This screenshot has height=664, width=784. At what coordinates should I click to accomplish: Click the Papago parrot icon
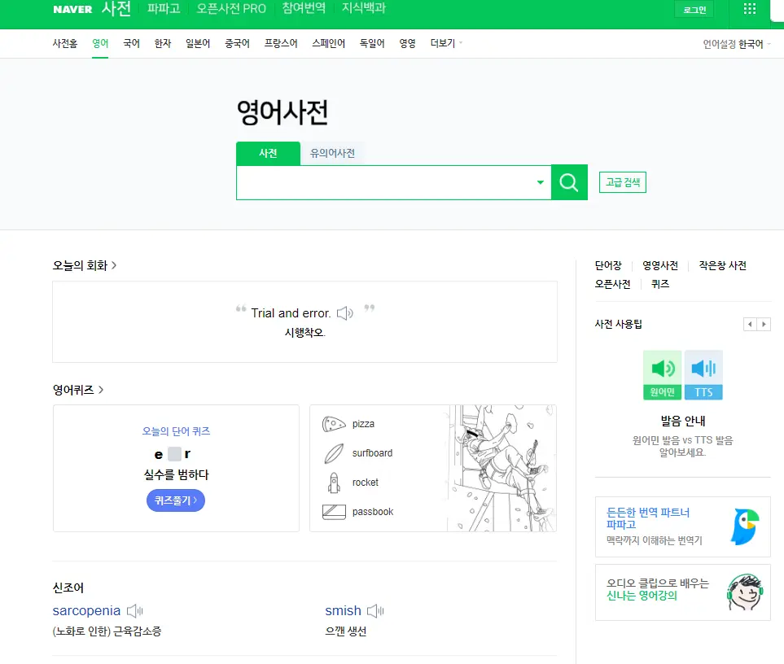click(745, 527)
